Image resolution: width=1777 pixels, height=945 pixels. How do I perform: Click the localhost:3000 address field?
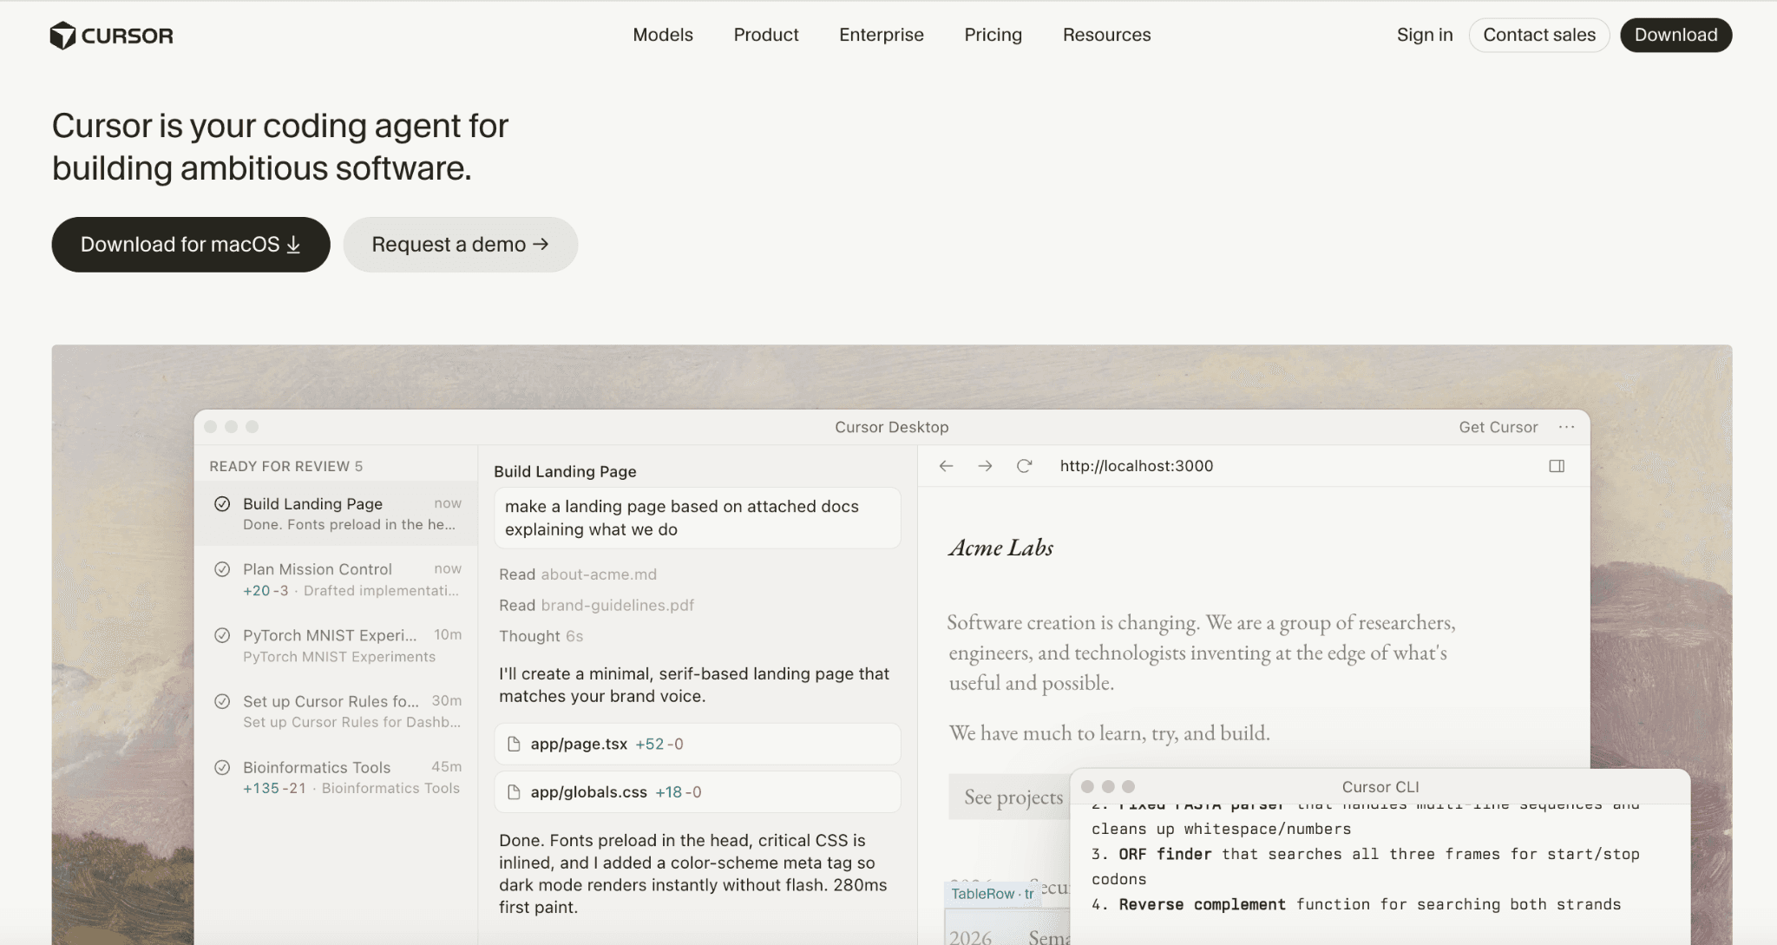(x=1137, y=466)
